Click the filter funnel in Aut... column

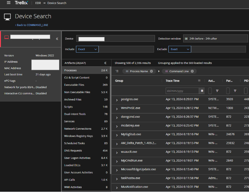(x=217, y=91)
